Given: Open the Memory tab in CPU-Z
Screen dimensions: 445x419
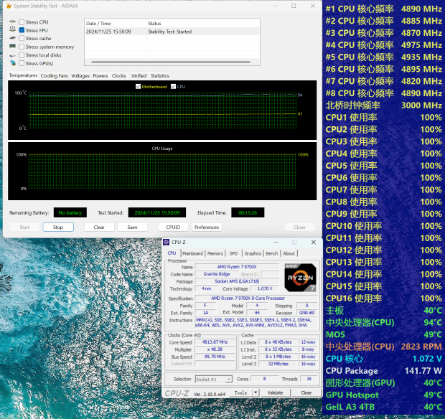Looking at the screenshot, I should pyautogui.click(x=215, y=253).
